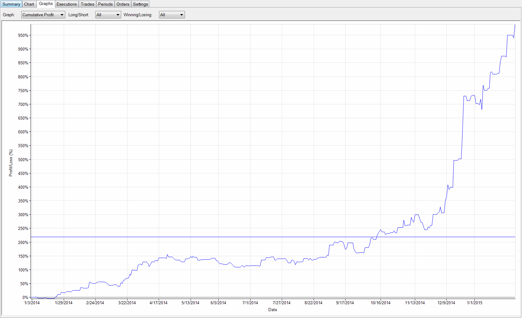Click the Date axis title
This screenshot has width=522, height=318.
[272, 310]
